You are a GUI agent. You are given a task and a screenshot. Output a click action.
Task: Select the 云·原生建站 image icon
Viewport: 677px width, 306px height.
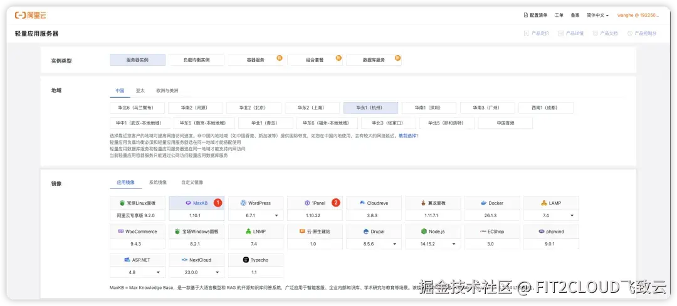(302, 232)
